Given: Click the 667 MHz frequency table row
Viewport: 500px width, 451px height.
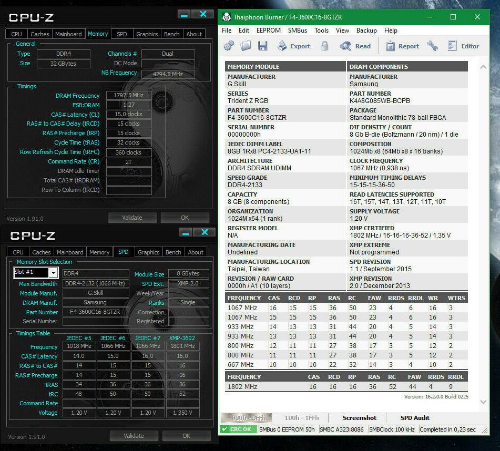Looking at the screenshot, I should point(346,364).
